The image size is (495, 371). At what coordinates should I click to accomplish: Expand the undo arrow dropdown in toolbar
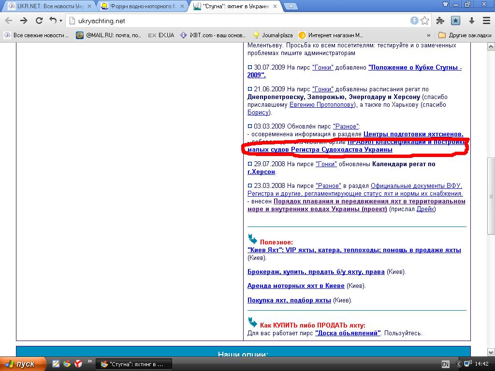coord(60,21)
